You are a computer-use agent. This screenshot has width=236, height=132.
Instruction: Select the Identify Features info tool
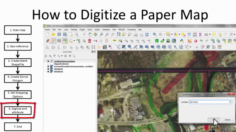click(x=155, y=34)
